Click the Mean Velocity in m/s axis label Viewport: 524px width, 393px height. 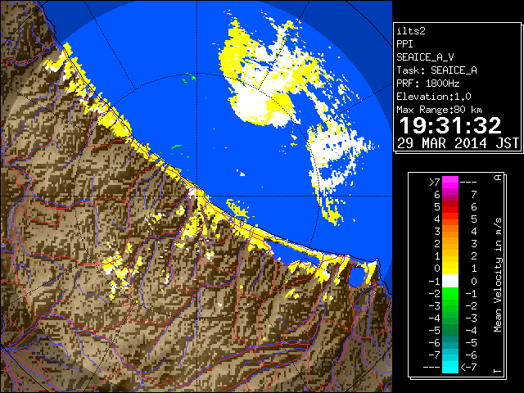click(498, 275)
